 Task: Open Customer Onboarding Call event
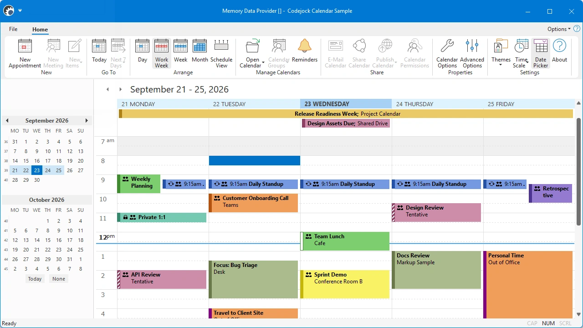click(253, 203)
